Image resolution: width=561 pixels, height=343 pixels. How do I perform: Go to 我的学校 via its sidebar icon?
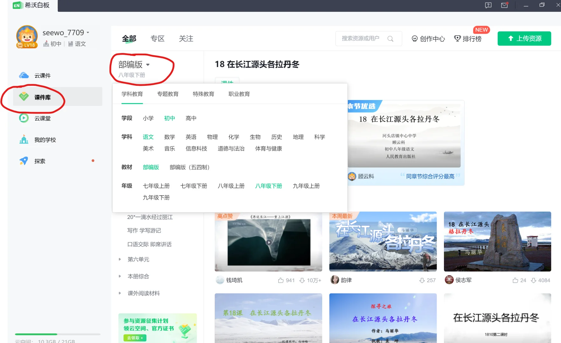pos(45,140)
